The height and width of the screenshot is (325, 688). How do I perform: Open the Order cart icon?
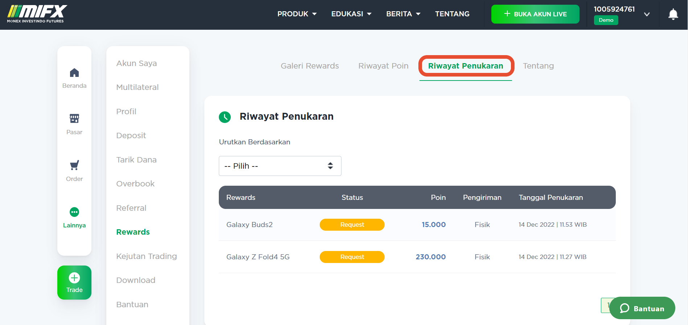[x=74, y=165]
